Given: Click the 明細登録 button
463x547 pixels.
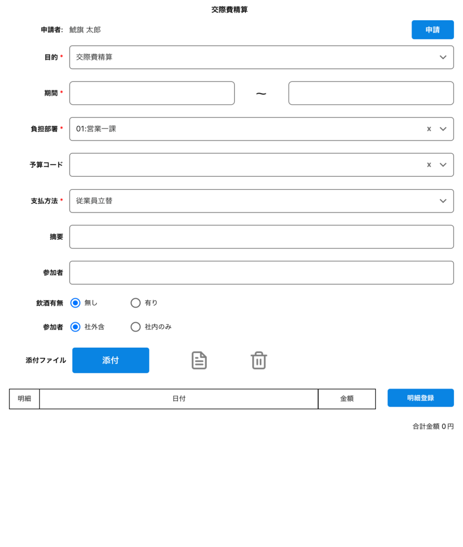Looking at the screenshot, I should point(420,398).
